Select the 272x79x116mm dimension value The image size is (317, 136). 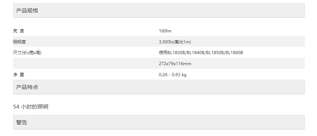tap(175, 63)
